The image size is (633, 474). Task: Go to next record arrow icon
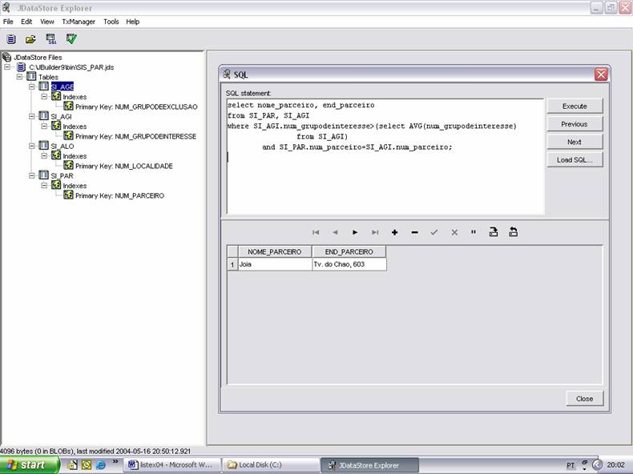(x=355, y=232)
